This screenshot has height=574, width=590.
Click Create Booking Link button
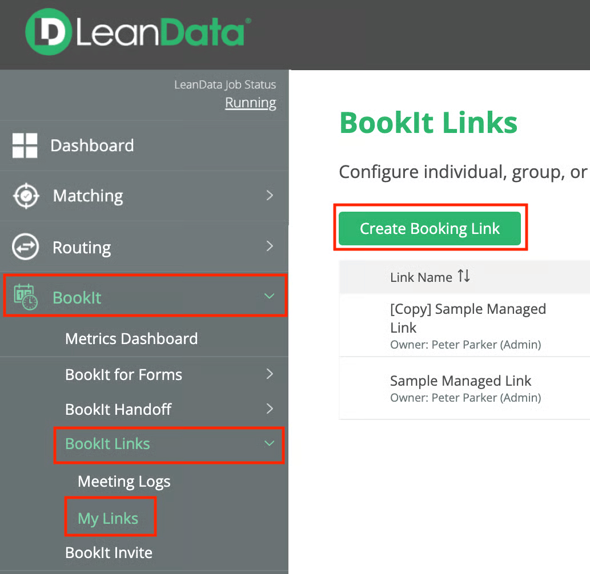pyautogui.click(x=430, y=229)
